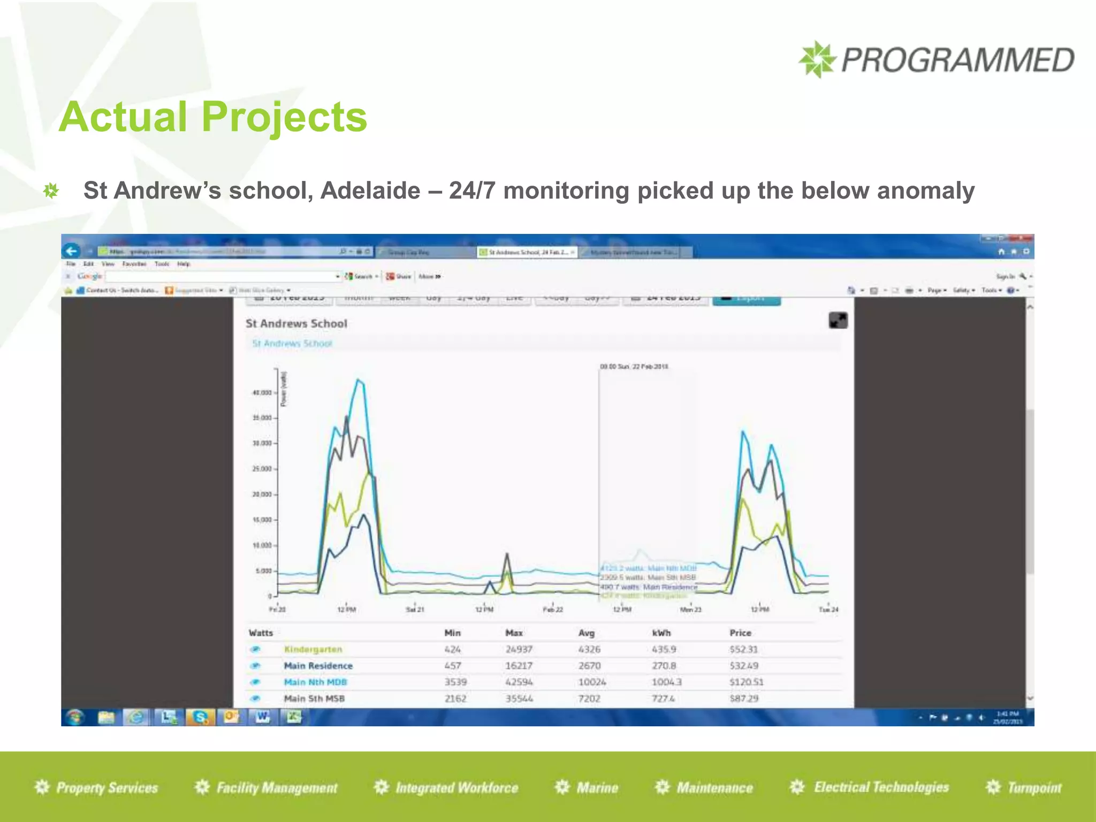
Task: Click Action Center flag in system tray
Action: point(933,718)
